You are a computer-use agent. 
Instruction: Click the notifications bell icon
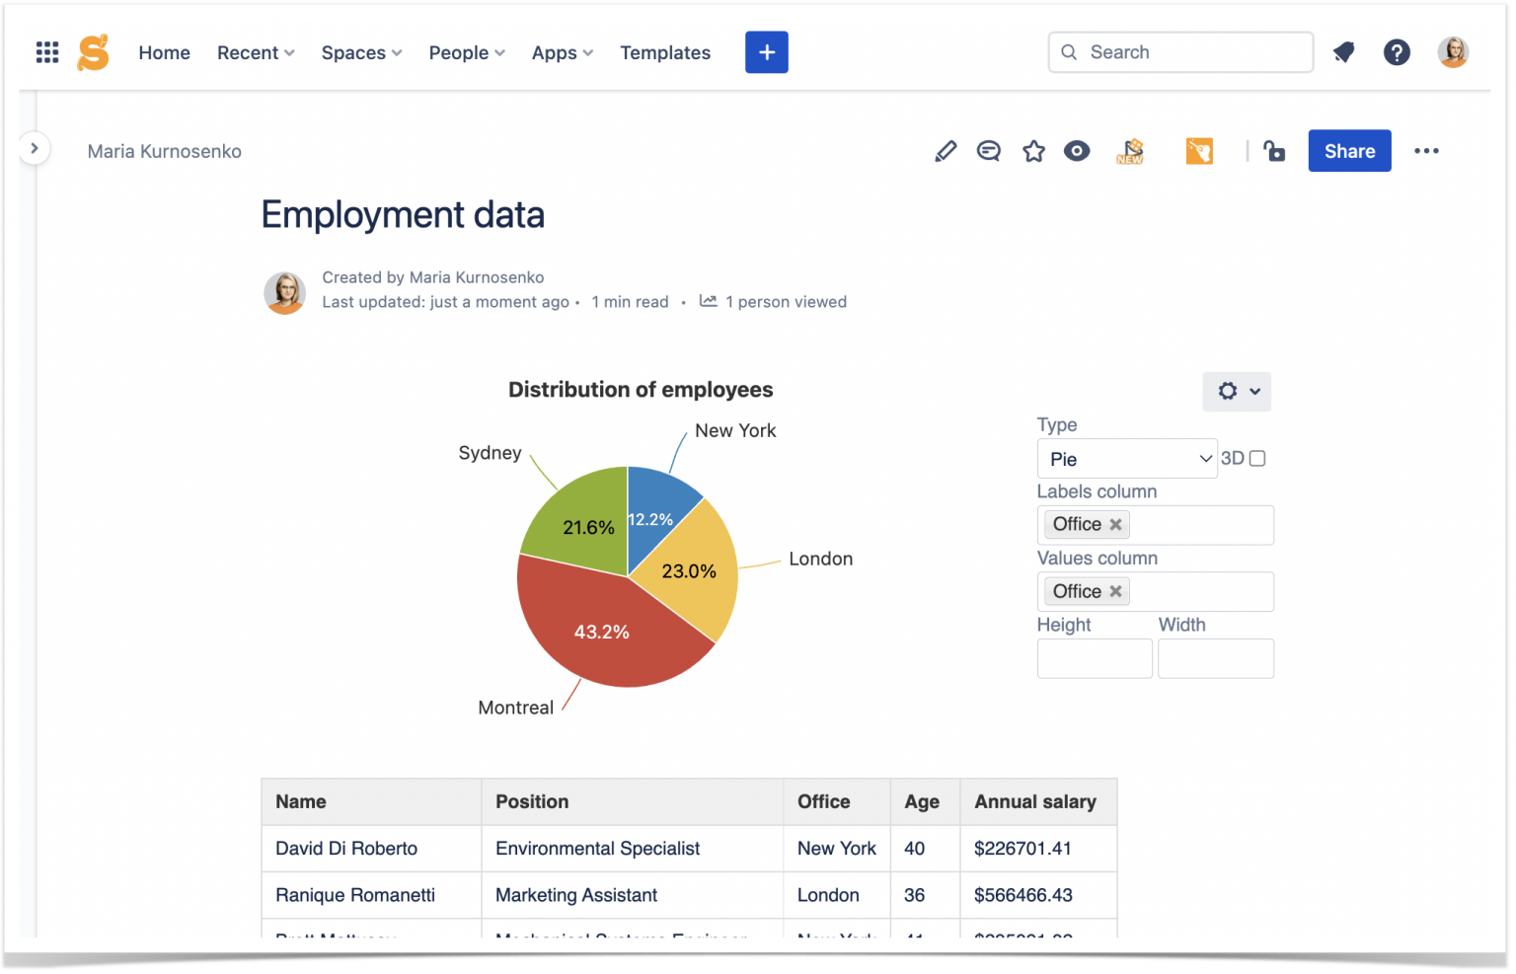pyautogui.click(x=1343, y=52)
